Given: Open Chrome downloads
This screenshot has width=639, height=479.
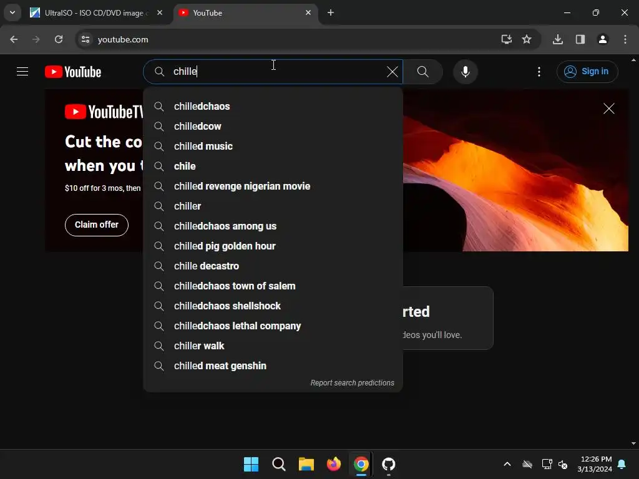Looking at the screenshot, I should tap(558, 39).
